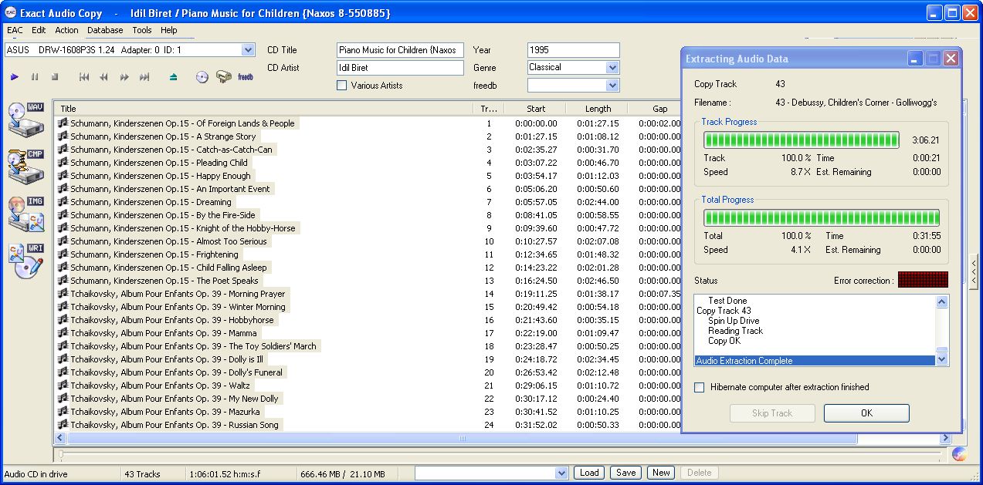Click note icon of 'Morning Prayer' track

[63, 294]
